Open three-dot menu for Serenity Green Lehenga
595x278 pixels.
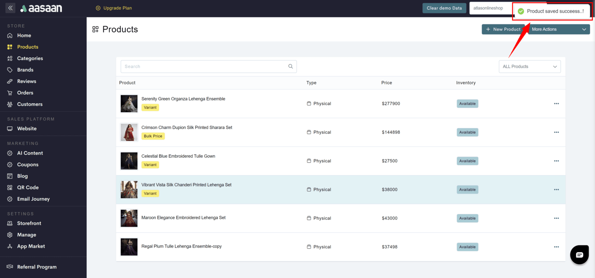coord(556,104)
